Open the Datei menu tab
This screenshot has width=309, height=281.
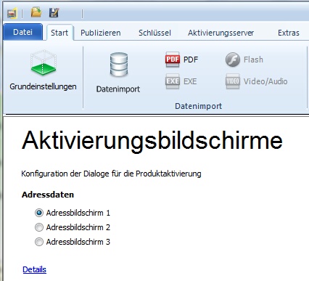click(23, 32)
